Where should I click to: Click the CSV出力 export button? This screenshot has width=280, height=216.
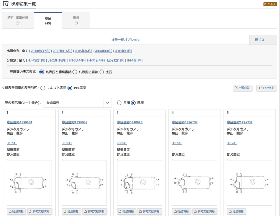click(x=267, y=88)
